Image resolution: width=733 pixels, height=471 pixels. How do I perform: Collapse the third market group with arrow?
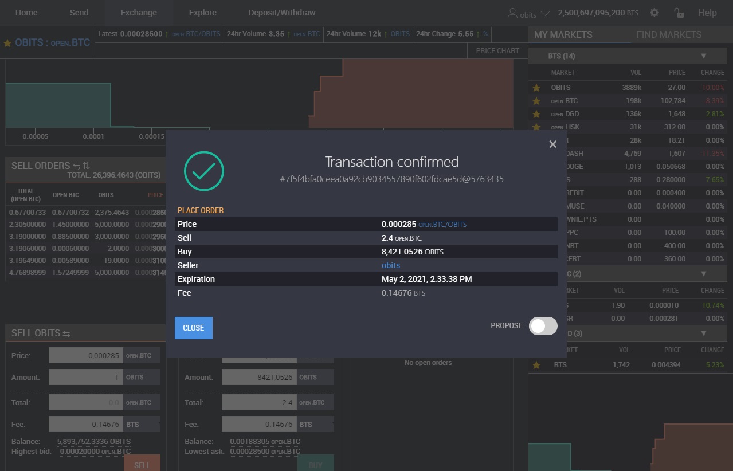point(704,333)
